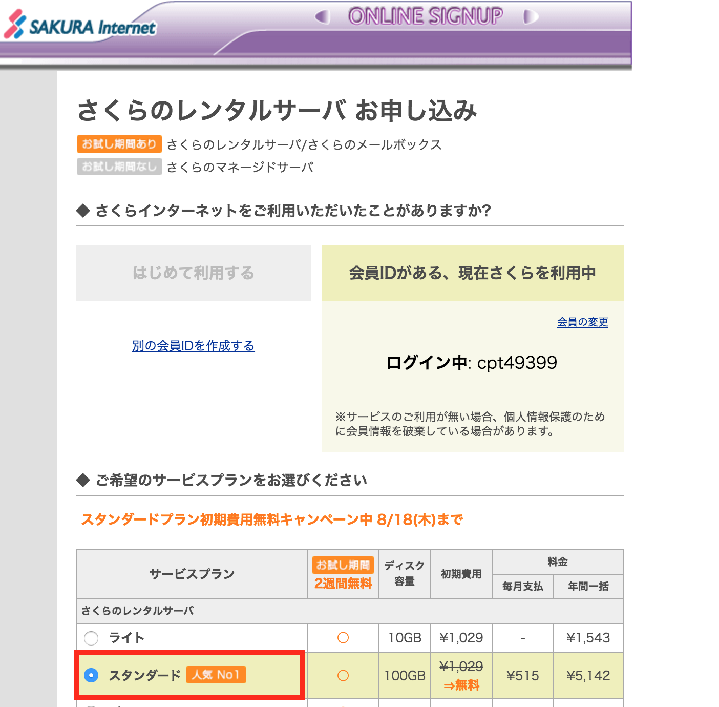
Task: Click the スタンダード plan name label
Action: [x=145, y=675]
